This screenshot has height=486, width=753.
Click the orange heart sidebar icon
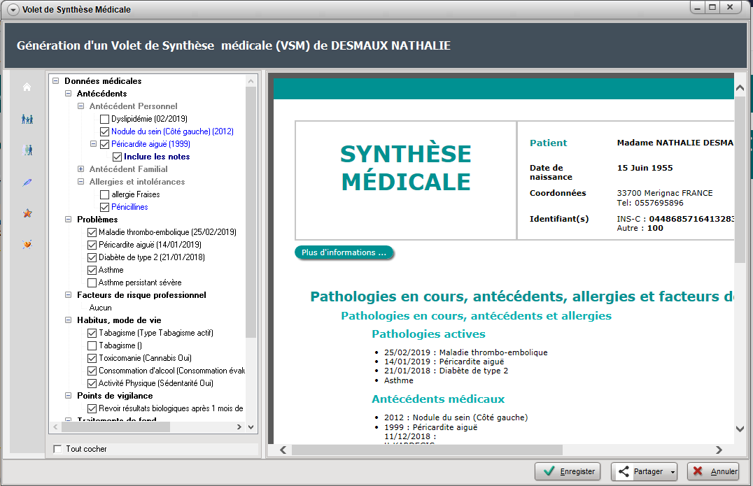(27, 244)
